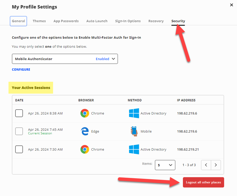Click Windows logo in 8:38 AM session
Screen dimensions: 237x196
tap(134, 113)
